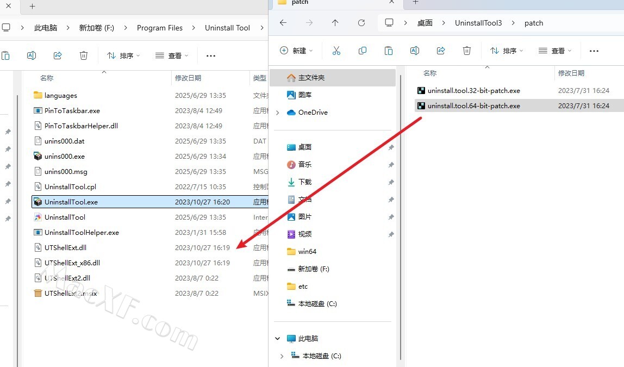Go up one folder in patch window
Screen dimensions: 624x367
pyautogui.click(x=335, y=23)
